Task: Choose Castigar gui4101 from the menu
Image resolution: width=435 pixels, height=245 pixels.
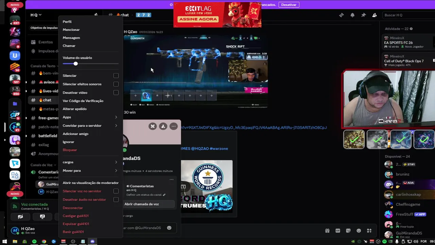Action: pyautogui.click(x=75, y=216)
